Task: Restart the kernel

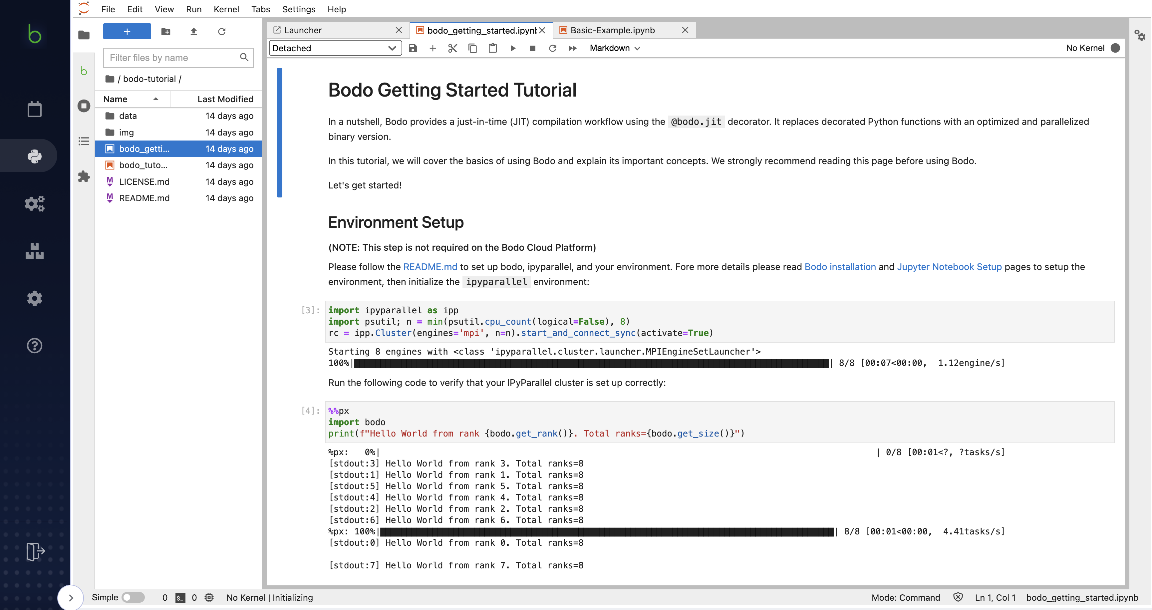Action: pyautogui.click(x=552, y=48)
